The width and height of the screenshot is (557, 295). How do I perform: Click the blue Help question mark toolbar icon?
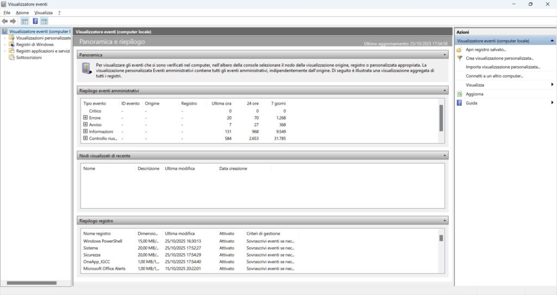coord(35,21)
